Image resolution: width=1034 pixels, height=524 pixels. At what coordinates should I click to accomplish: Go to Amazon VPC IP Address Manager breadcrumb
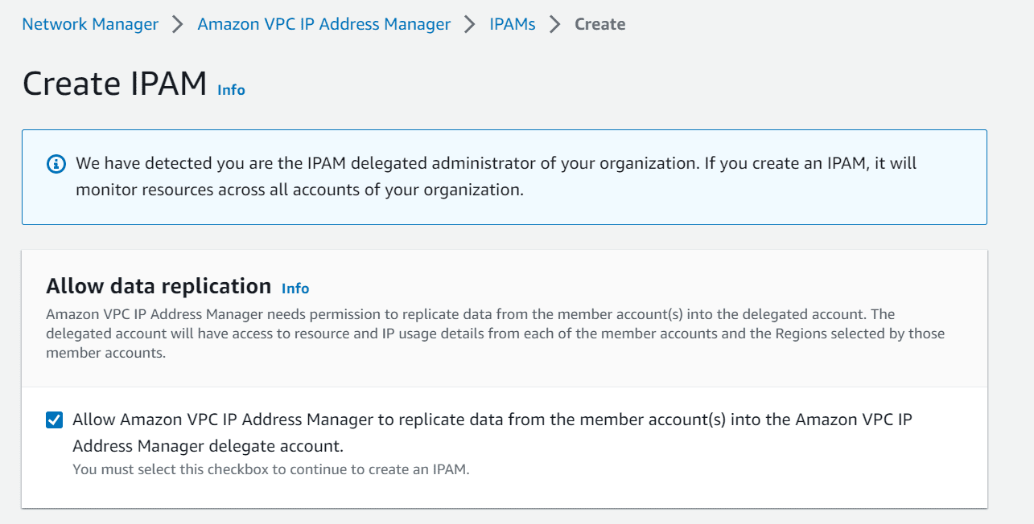[x=323, y=24]
